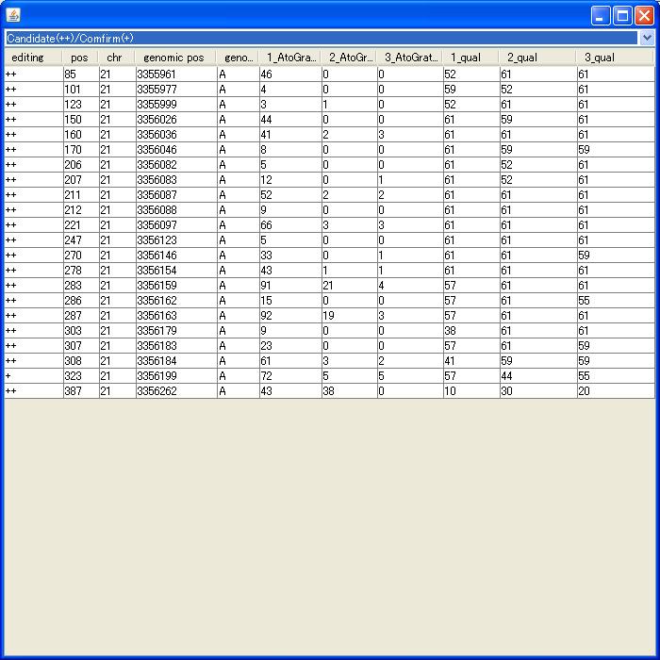This screenshot has height=660, width=660.
Task: Select genomic pos cell 3355961
Action: (x=176, y=74)
